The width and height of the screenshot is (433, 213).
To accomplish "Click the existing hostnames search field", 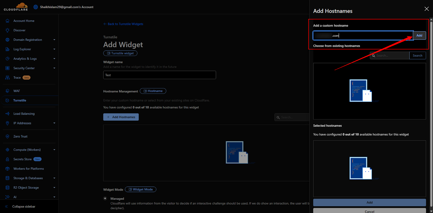I will pyautogui.click(x=390, y=55).
